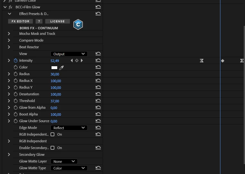The width and height of the screenshot is (245, 174).
Task: Expand the RGB Independent group
Action: point(9,141)
